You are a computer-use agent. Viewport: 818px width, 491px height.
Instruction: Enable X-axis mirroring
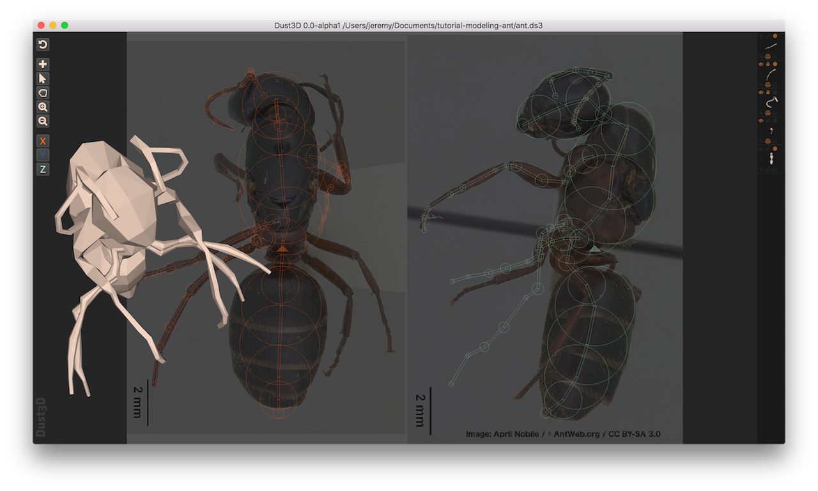(42, 141)
